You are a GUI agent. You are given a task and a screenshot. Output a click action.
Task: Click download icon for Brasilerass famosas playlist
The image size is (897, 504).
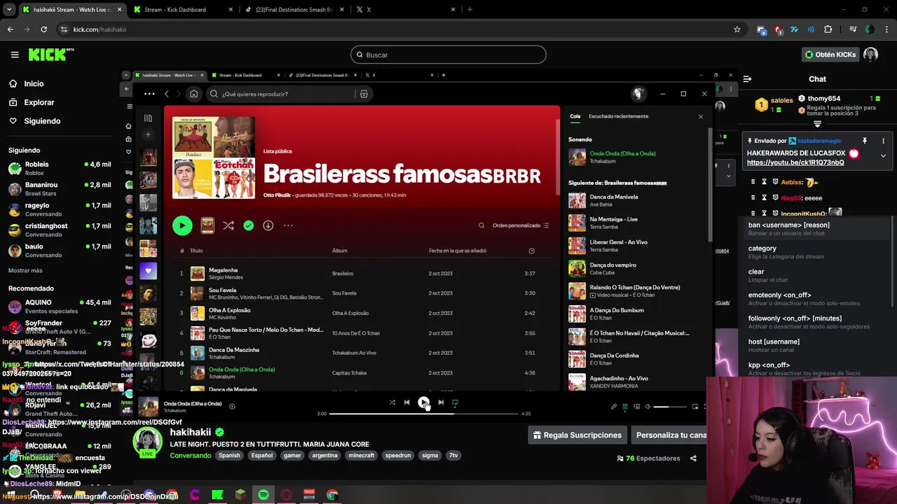click(268, 225)
